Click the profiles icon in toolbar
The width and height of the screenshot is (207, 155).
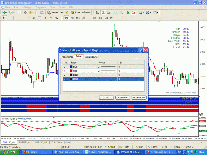(x=11, y=12)
